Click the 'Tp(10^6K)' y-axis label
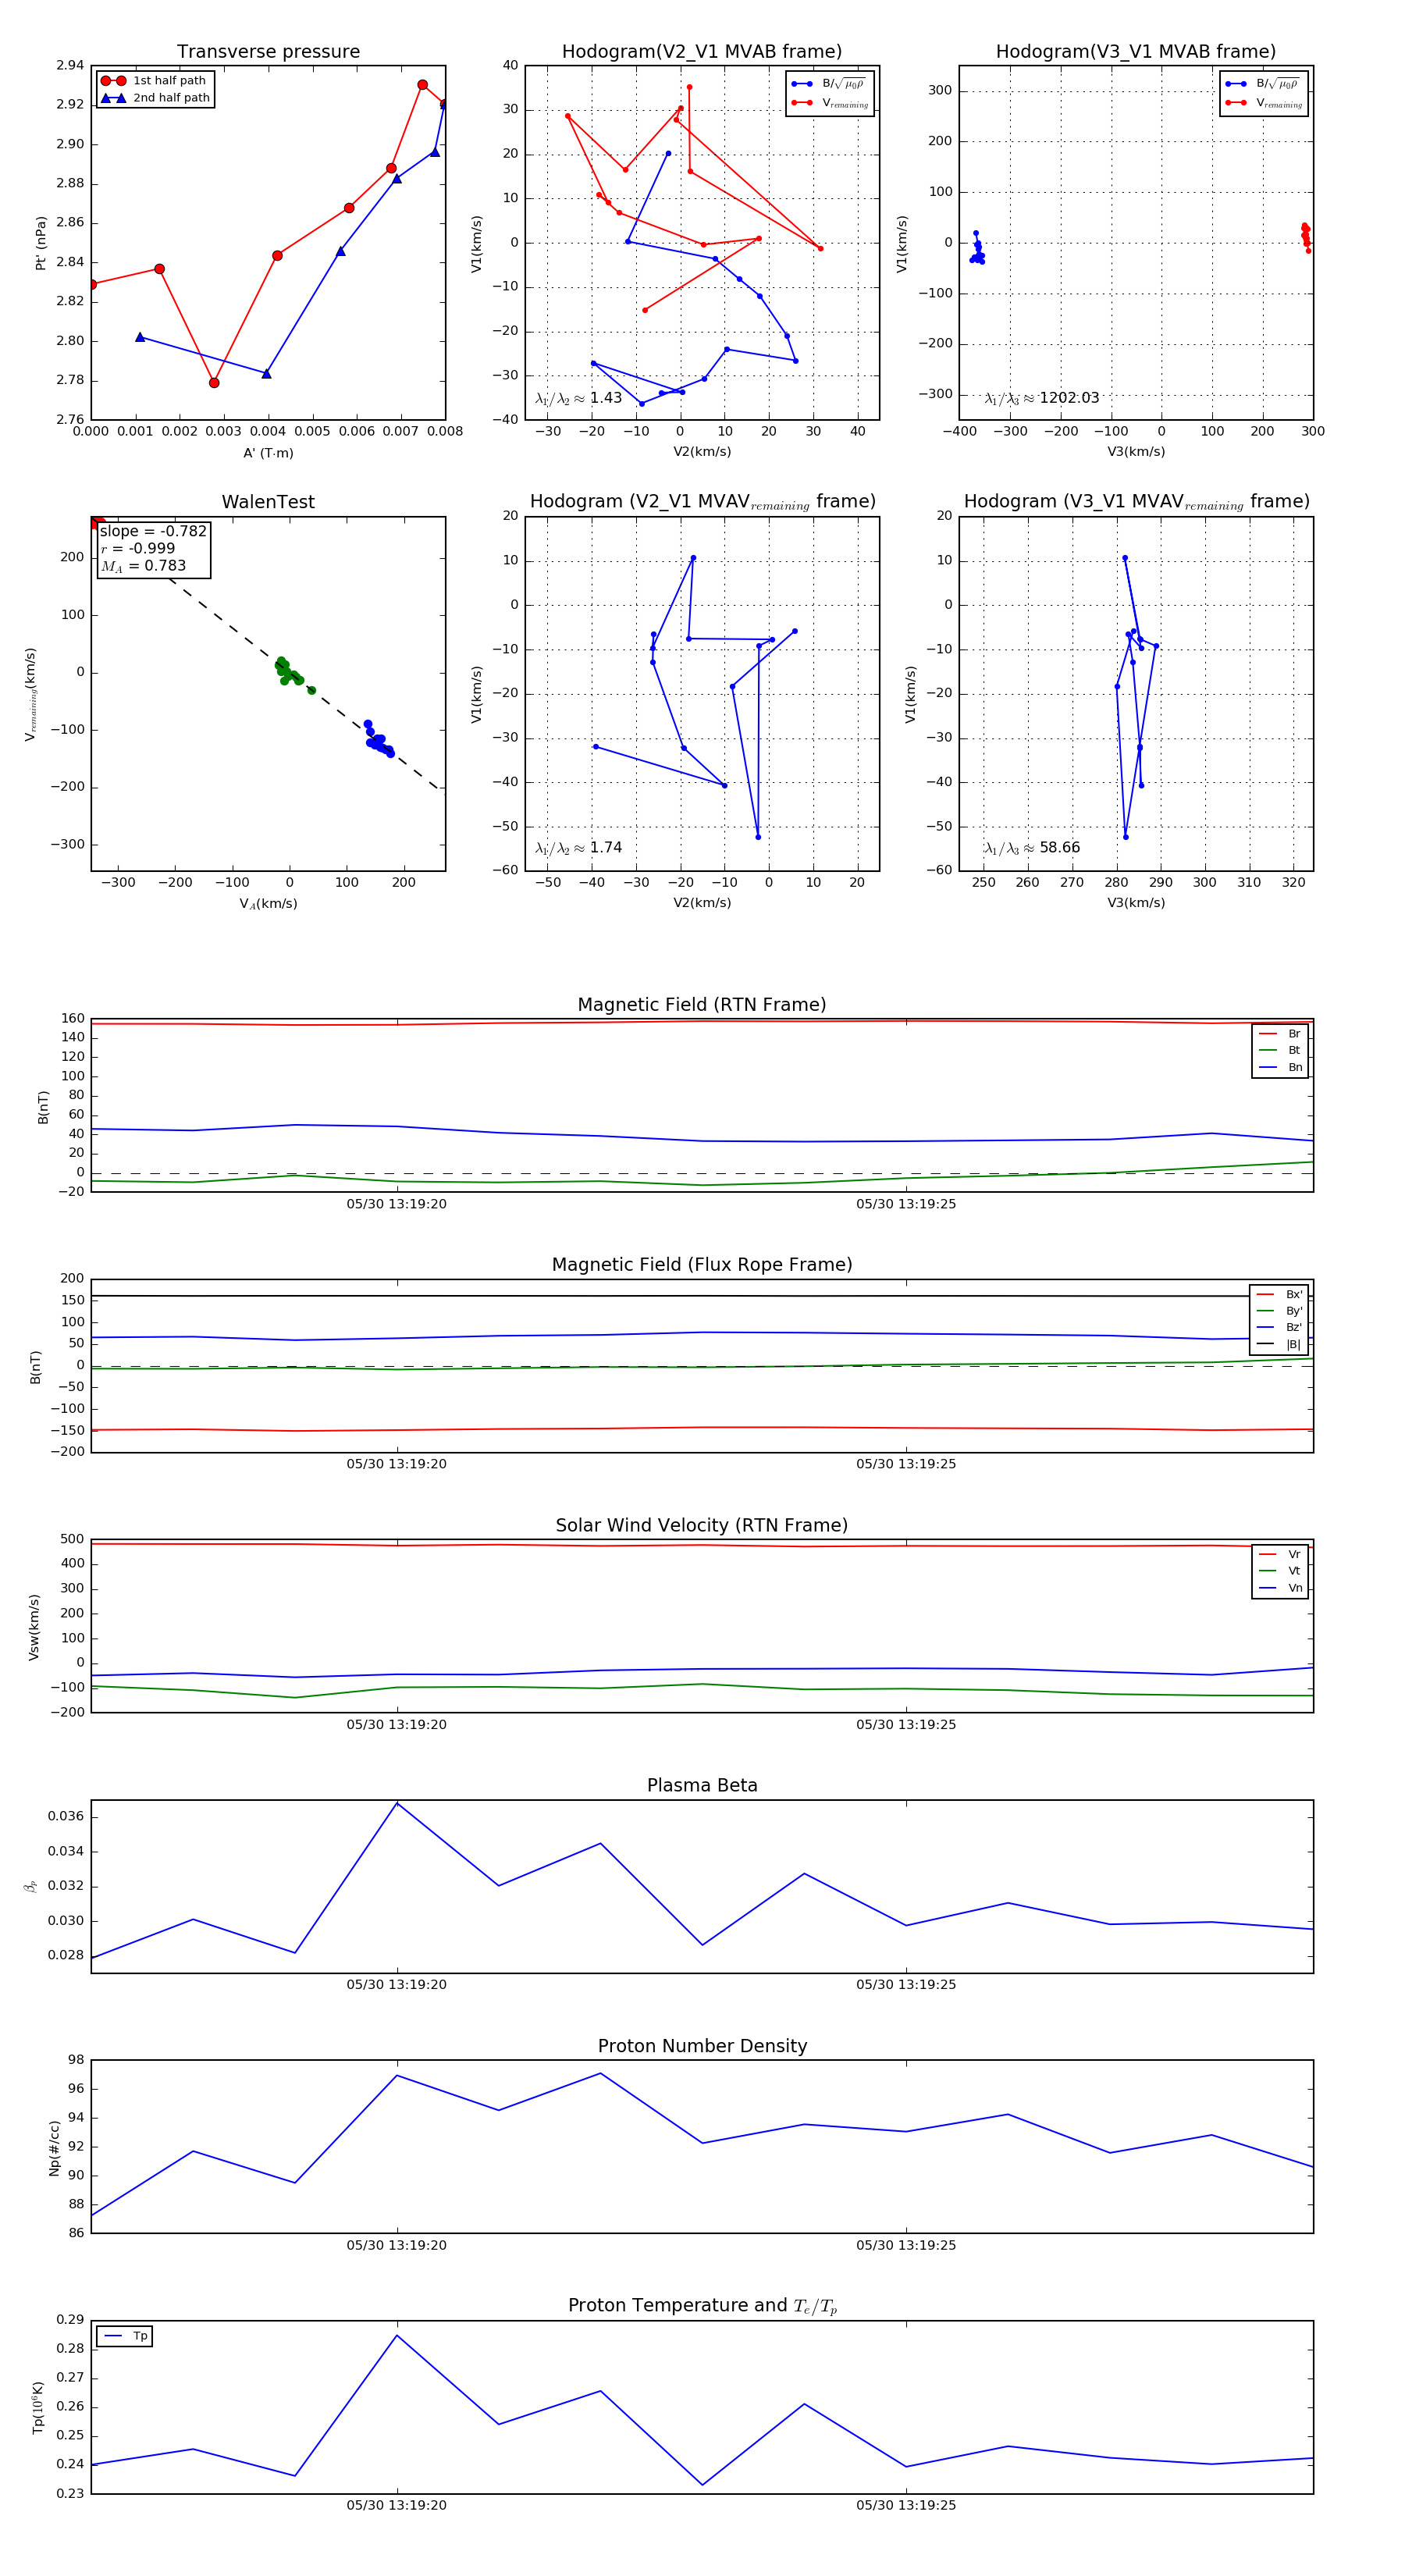Viewport: 1405px width, 2576px height. [38, 2408]
